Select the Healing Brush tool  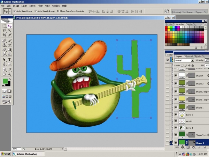(4, 40)
